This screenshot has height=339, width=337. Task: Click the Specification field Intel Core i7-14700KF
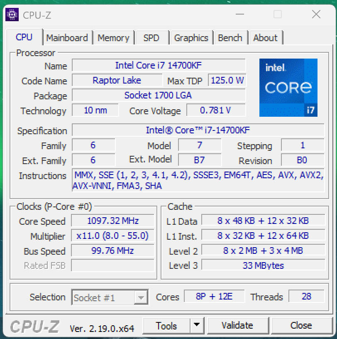(x=198, y=130)
